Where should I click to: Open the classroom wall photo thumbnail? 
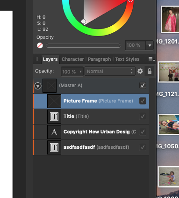[x=169, y=72]
